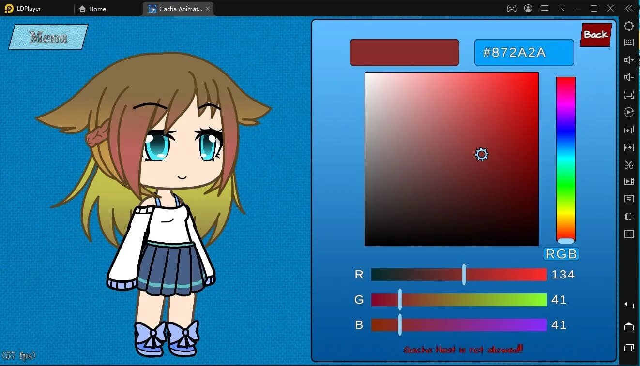Screen dimensions: 640x366
Task: Click the Android recent apps icon
Action: [x=628, y=348]
